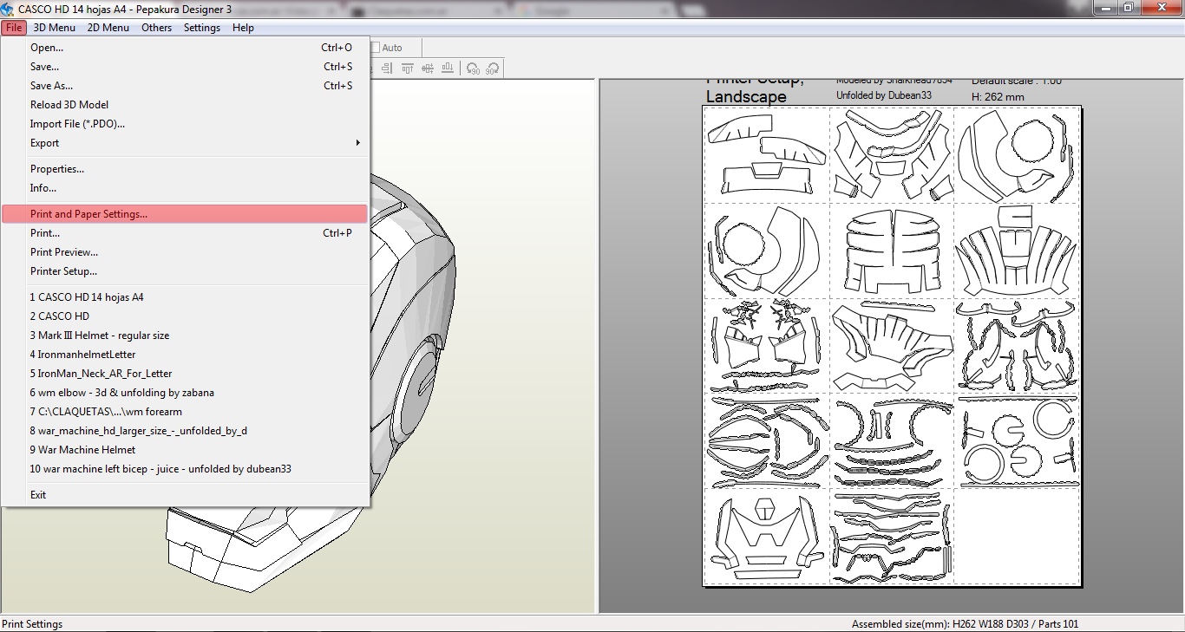Click the align bottom edges toolbar icon

[x=448, y=68]
